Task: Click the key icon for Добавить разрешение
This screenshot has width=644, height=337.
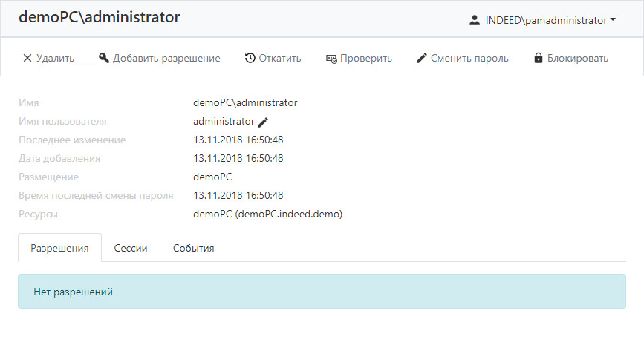Action: (x=104, y=59)
